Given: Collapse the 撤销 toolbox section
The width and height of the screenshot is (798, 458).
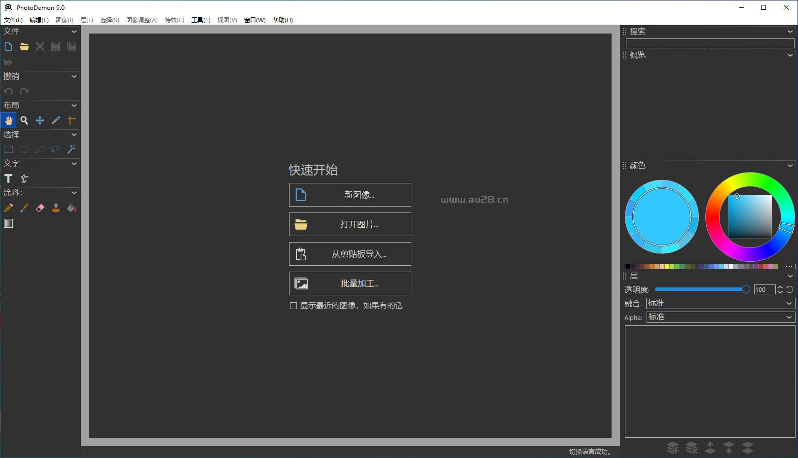Looking at the screenshot, I should [74, 76].
